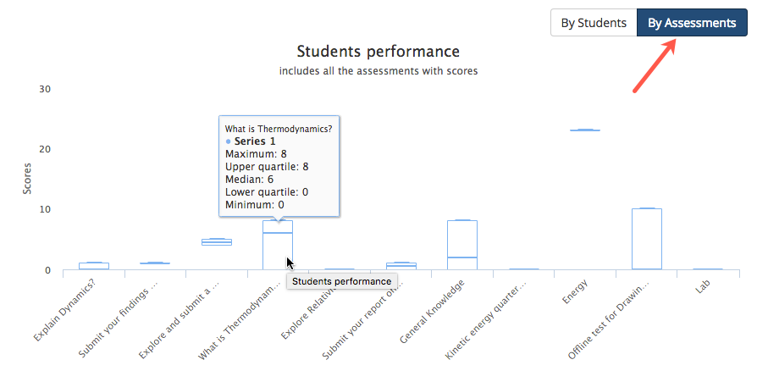Click the Scores y-axis title
Viewport: 757px width, 382px height.
[27, 179]
